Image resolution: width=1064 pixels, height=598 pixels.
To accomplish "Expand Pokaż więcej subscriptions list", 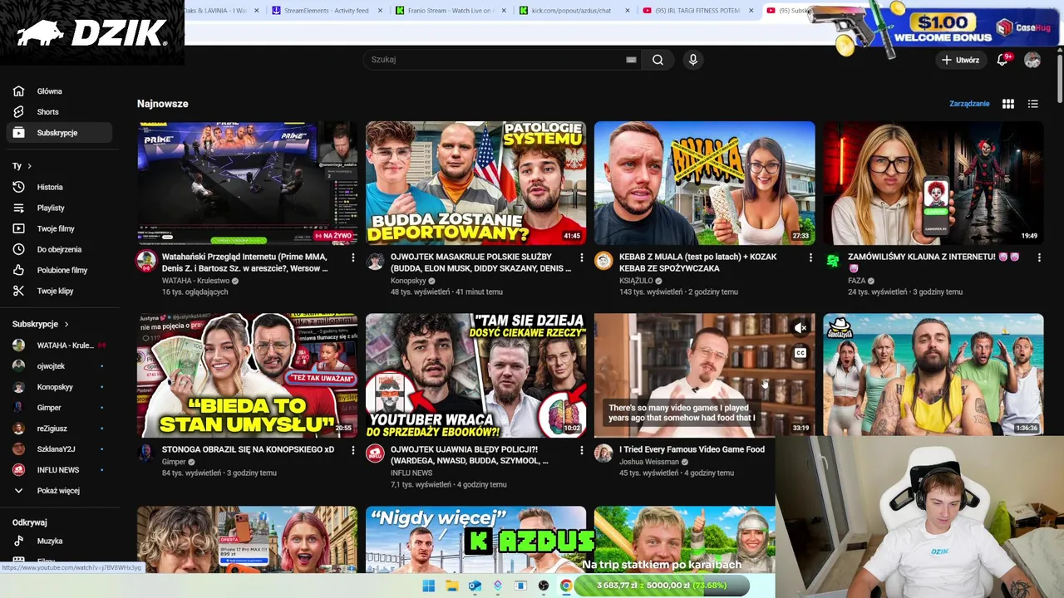I will click(58, 491).
